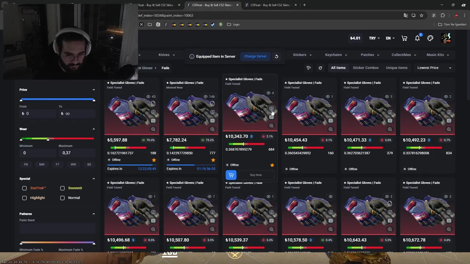Viewport: 470px width, 264px height.
Task: Collapse the Patterns filter section
Action: coord(94,214)
